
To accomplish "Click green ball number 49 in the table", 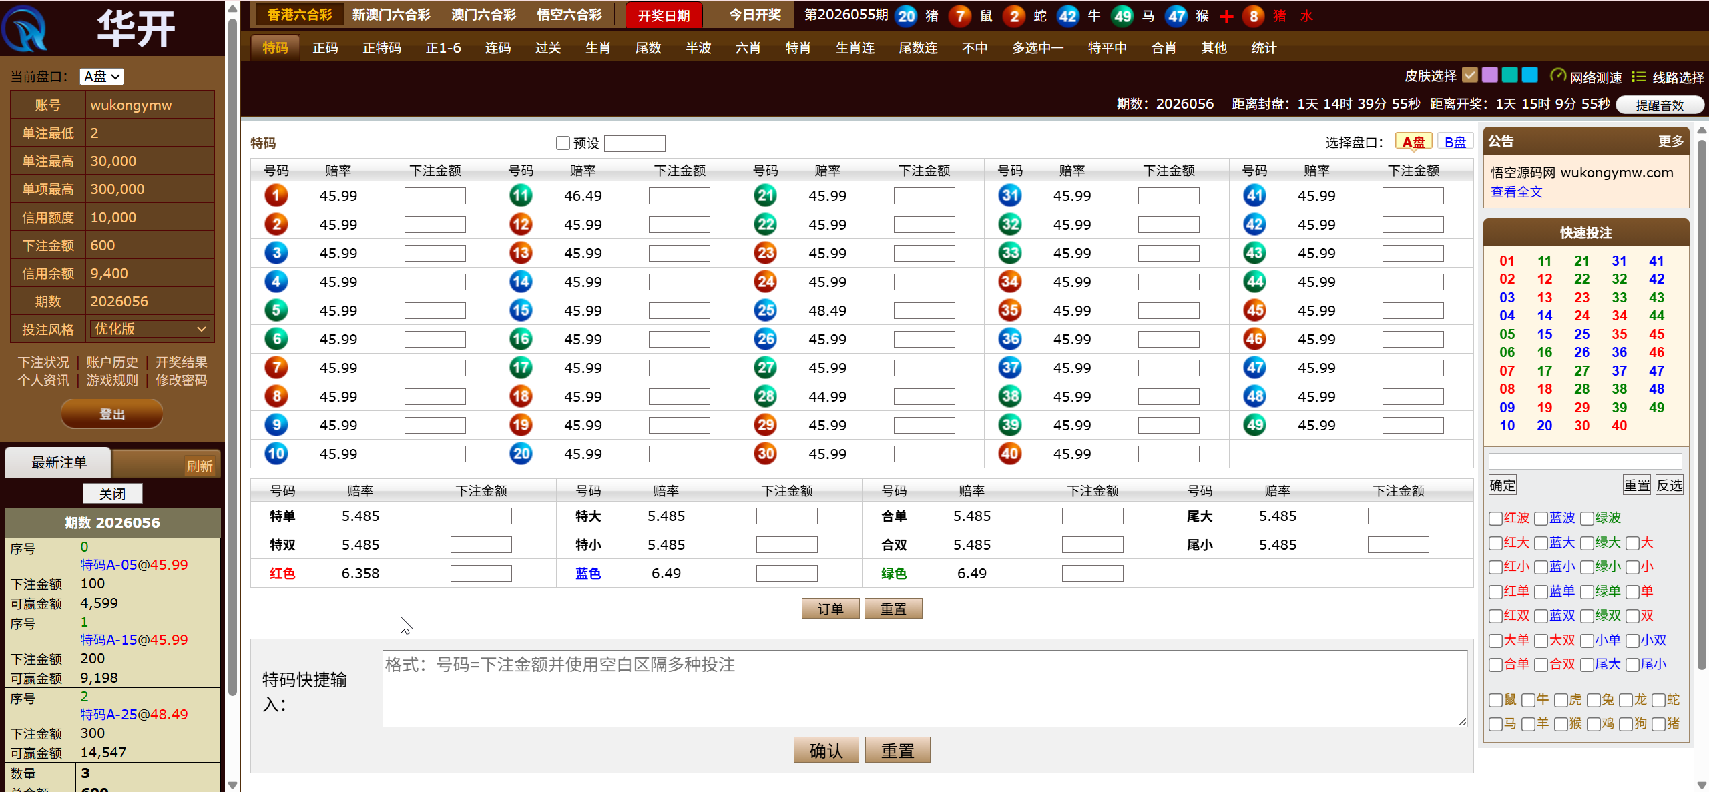I will (1254, 425).
